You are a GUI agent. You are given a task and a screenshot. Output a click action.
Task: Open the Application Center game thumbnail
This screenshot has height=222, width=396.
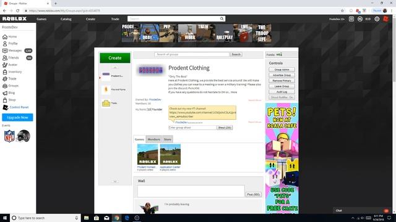coord(170,154)
